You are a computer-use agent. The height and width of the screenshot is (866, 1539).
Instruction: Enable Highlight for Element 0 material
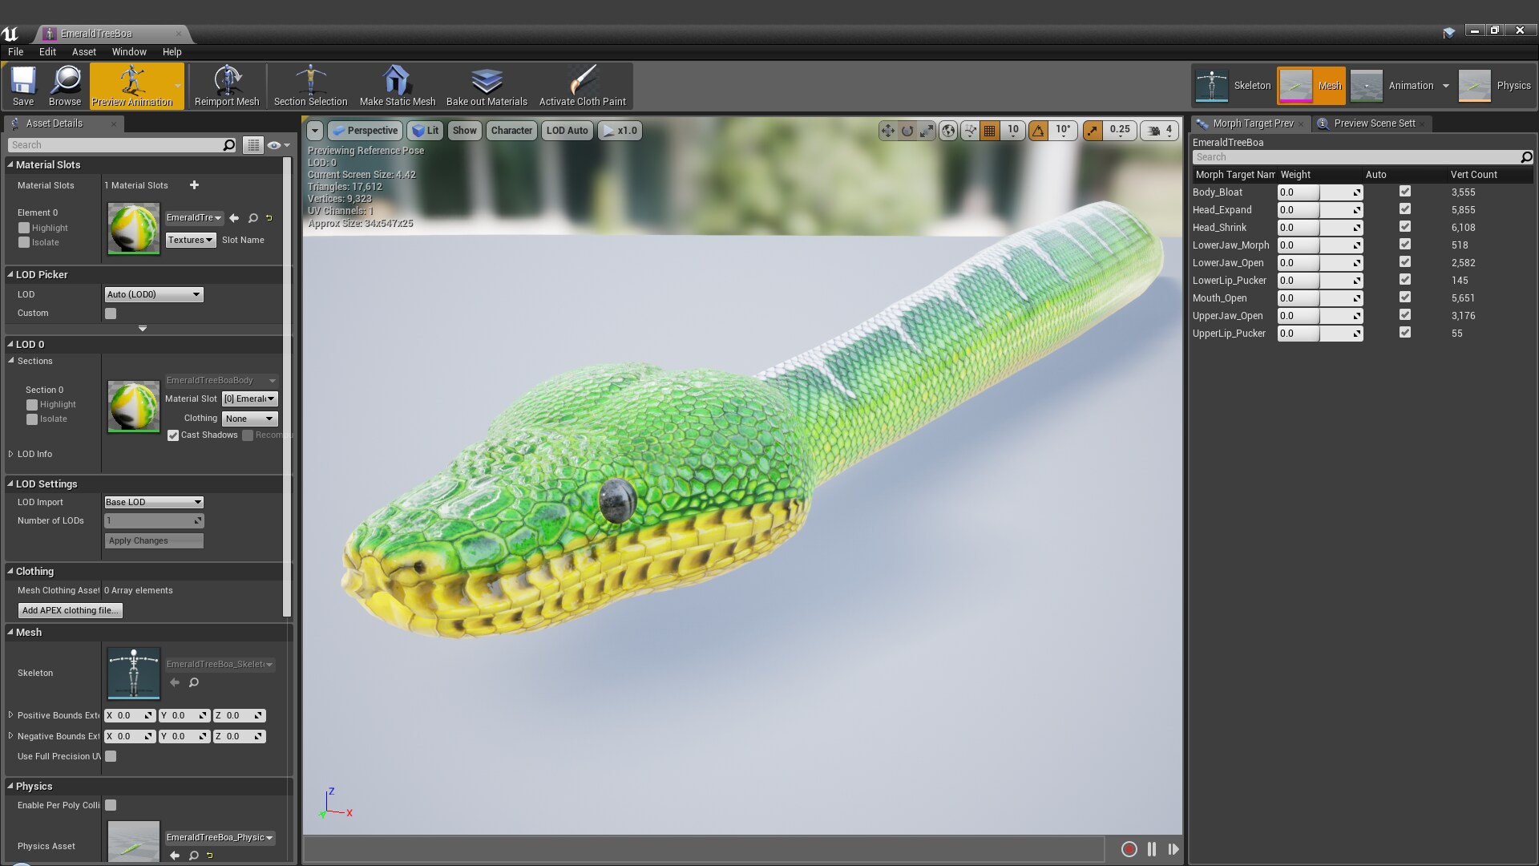[x=25, y=228]
